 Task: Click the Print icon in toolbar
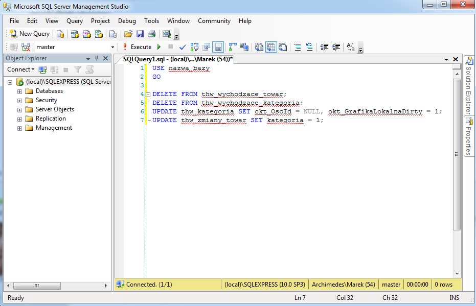coord(151,34)
